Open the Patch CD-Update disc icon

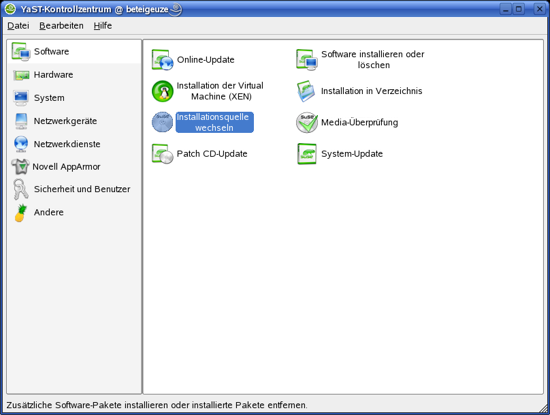pos(163,154)
